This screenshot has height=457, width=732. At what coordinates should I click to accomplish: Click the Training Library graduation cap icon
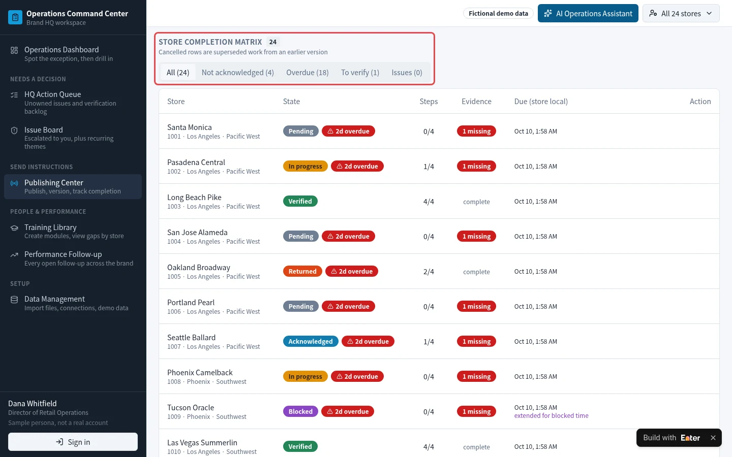coord(14,228)
